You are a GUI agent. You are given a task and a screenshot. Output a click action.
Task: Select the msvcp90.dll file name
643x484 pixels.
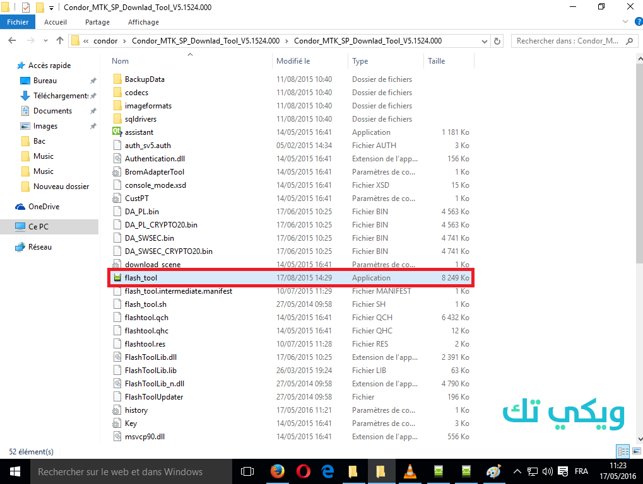[x=145, y=437]
